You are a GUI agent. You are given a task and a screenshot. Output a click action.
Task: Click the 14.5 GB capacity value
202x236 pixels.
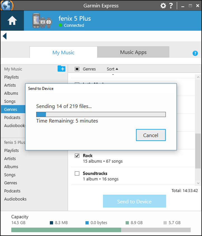18,223
